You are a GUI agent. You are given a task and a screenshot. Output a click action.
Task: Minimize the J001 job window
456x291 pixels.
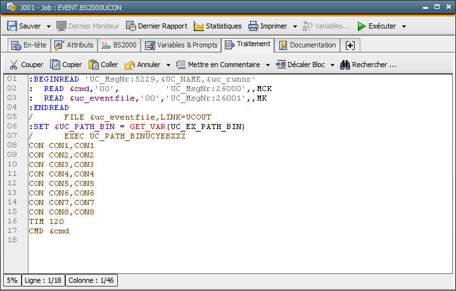(426, 8)
